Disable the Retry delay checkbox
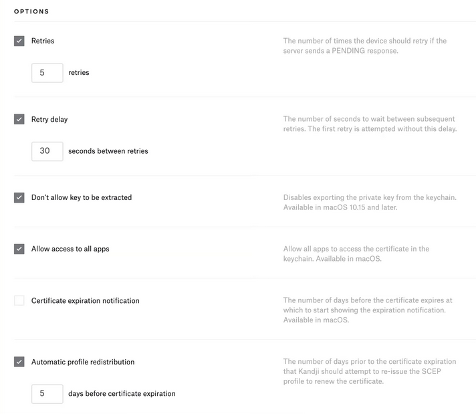 [19, 120]
